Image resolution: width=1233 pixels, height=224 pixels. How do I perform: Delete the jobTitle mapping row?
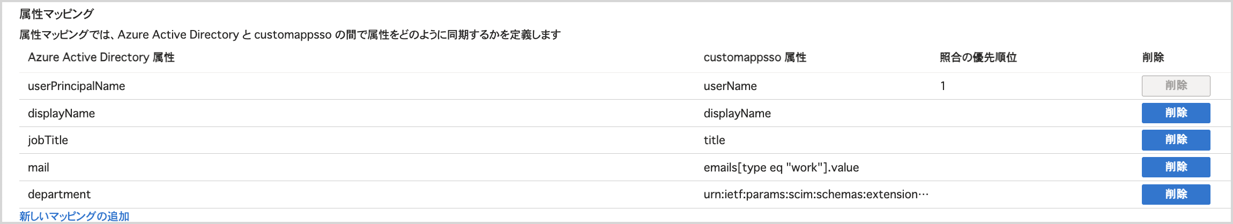click(1176, 140)
